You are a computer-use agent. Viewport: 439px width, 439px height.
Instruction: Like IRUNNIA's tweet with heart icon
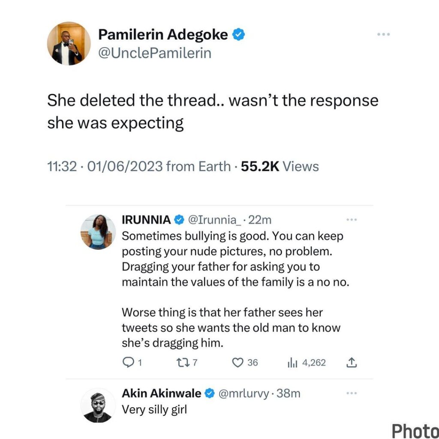pos(238,363)
